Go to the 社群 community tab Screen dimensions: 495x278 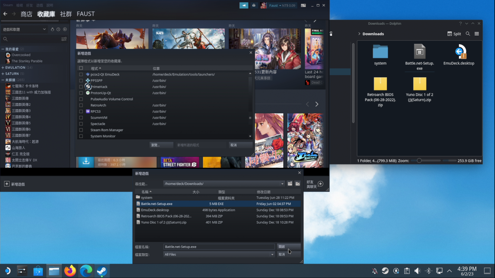[x=66, y=14]
